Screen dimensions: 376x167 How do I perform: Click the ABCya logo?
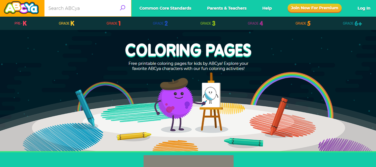21,8
